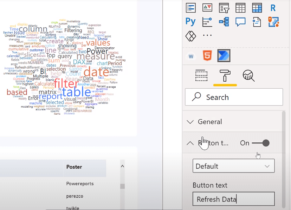Choose the Table visual icon
This screenshot has width=291, height=210.
[240, 8]
